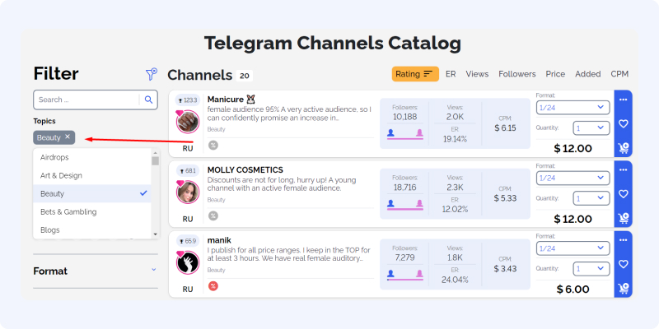
Task: Click the search magnifier icon
Action: pyautogui.click(x=148, y=100)
